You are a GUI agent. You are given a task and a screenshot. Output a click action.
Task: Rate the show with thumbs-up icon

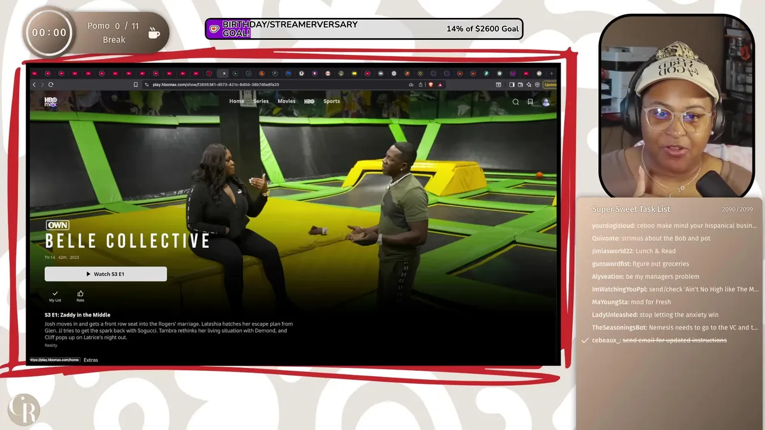coord(80,296)
